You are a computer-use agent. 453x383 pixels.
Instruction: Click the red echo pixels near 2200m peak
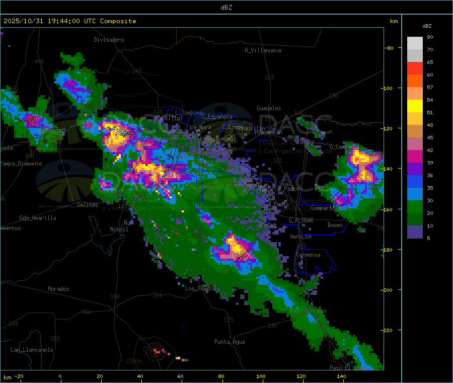158,351
